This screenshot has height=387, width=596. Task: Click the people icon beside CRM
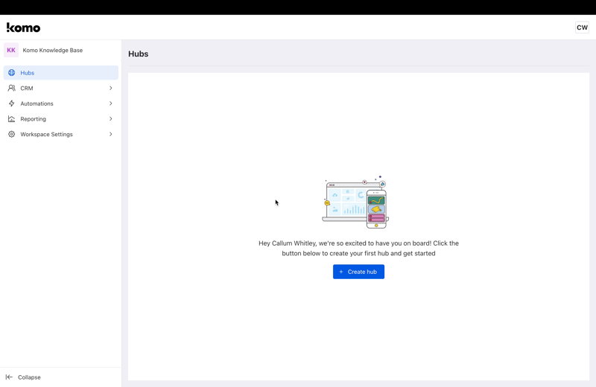11,88
